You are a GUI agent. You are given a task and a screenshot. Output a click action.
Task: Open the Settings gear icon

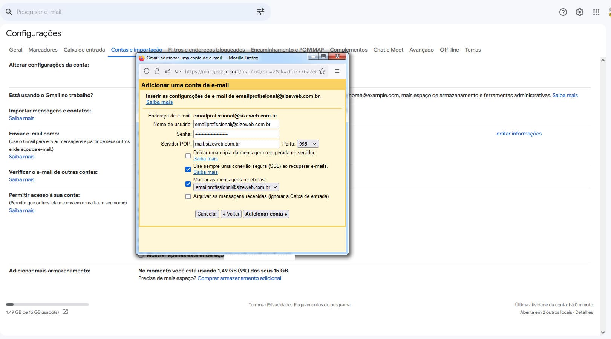[x=579, y=12]
